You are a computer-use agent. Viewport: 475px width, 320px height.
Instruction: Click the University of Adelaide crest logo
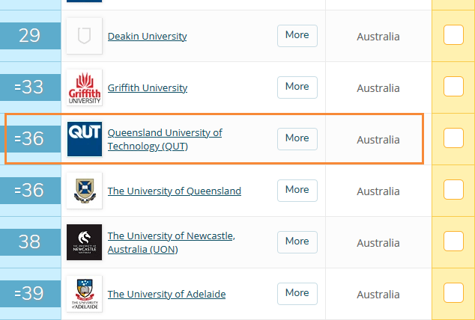(84, 294)
